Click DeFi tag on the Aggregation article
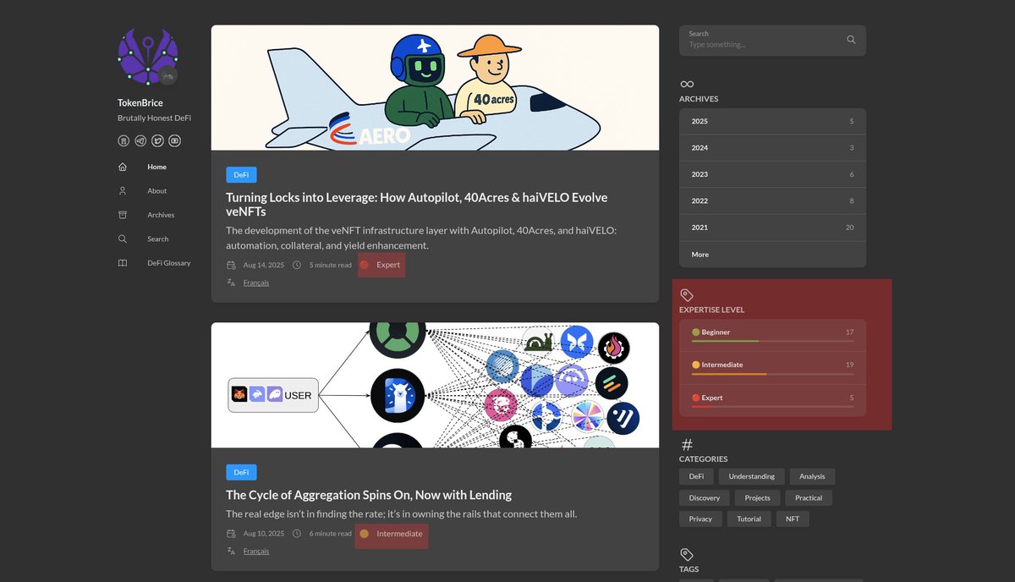The height and width of the screenshot is (582, 1015). 241,472
